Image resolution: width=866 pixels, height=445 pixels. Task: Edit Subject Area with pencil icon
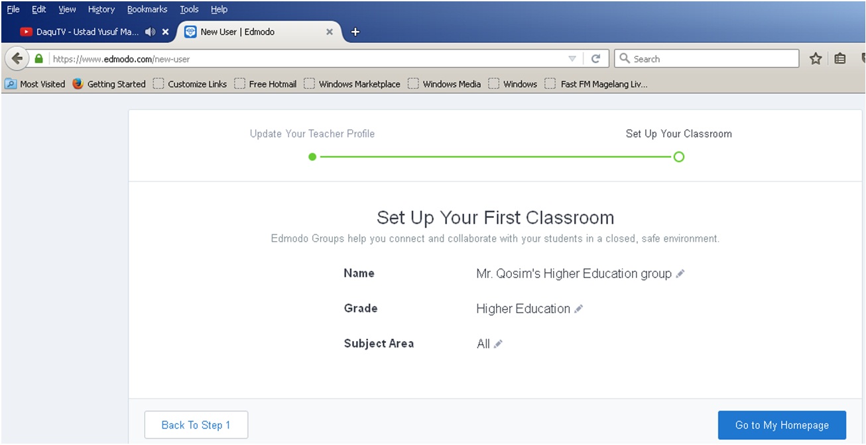point(498,344)
